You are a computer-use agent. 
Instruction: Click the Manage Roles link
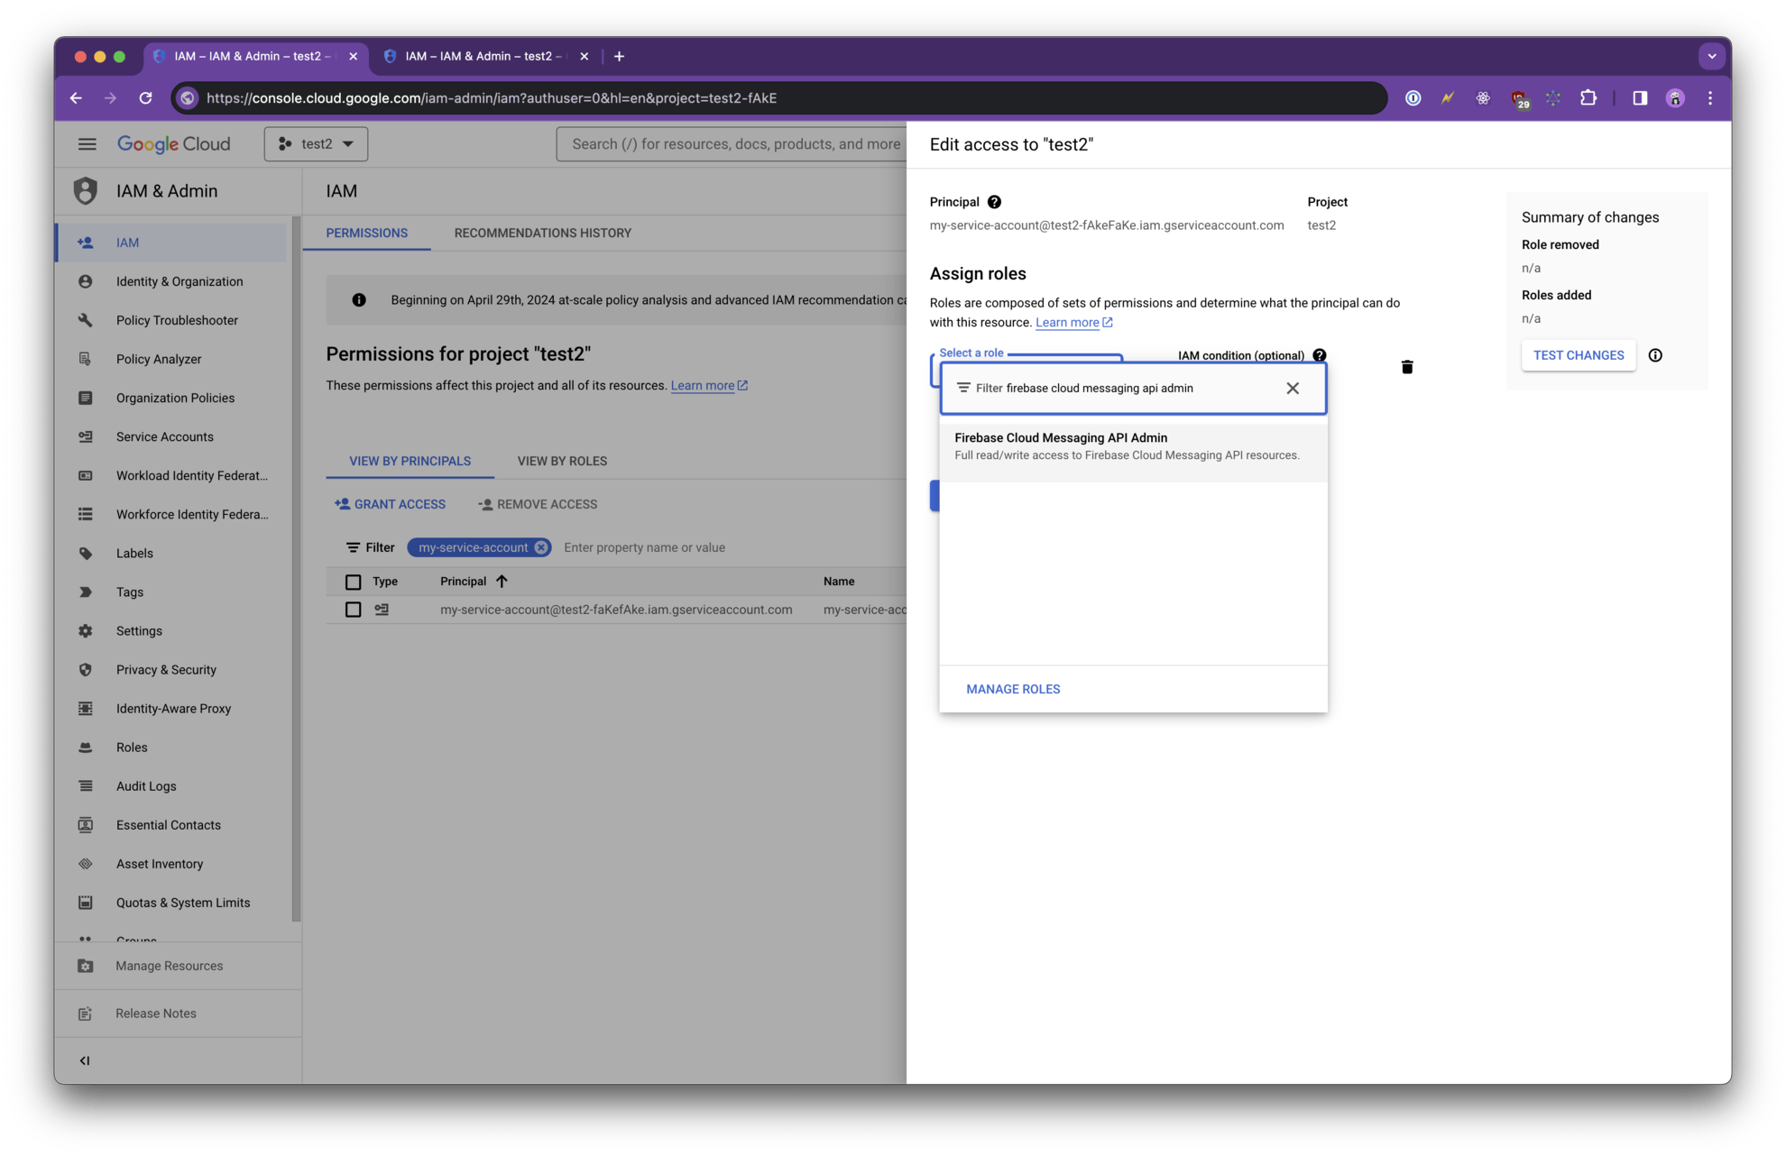[1013, 689]
